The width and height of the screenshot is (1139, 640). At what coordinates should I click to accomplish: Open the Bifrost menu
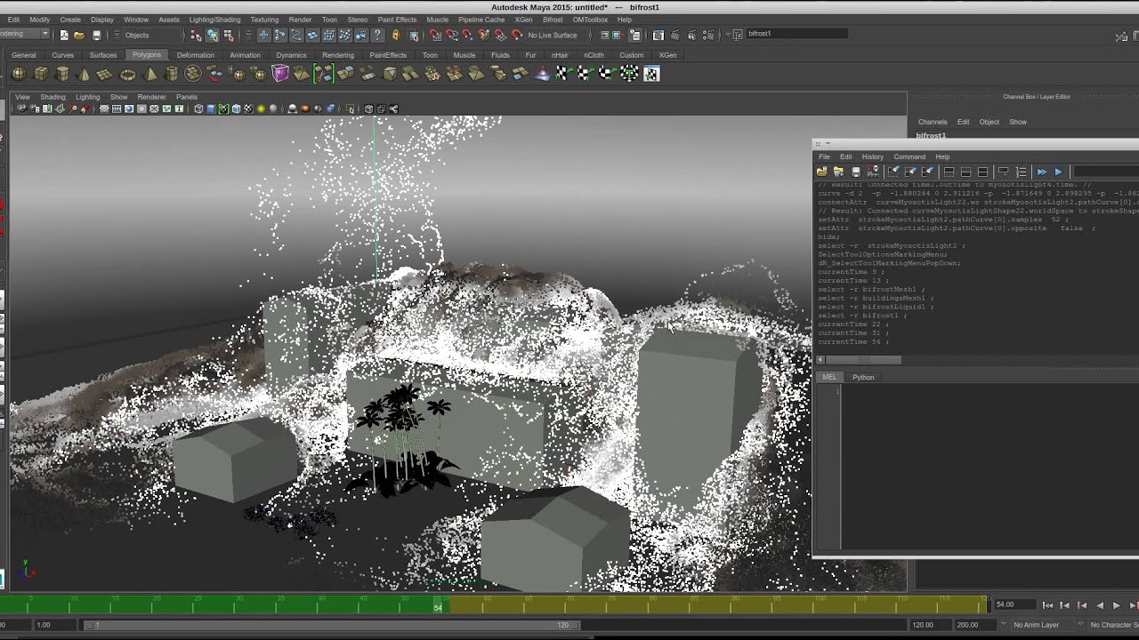(x=552, y=20)
